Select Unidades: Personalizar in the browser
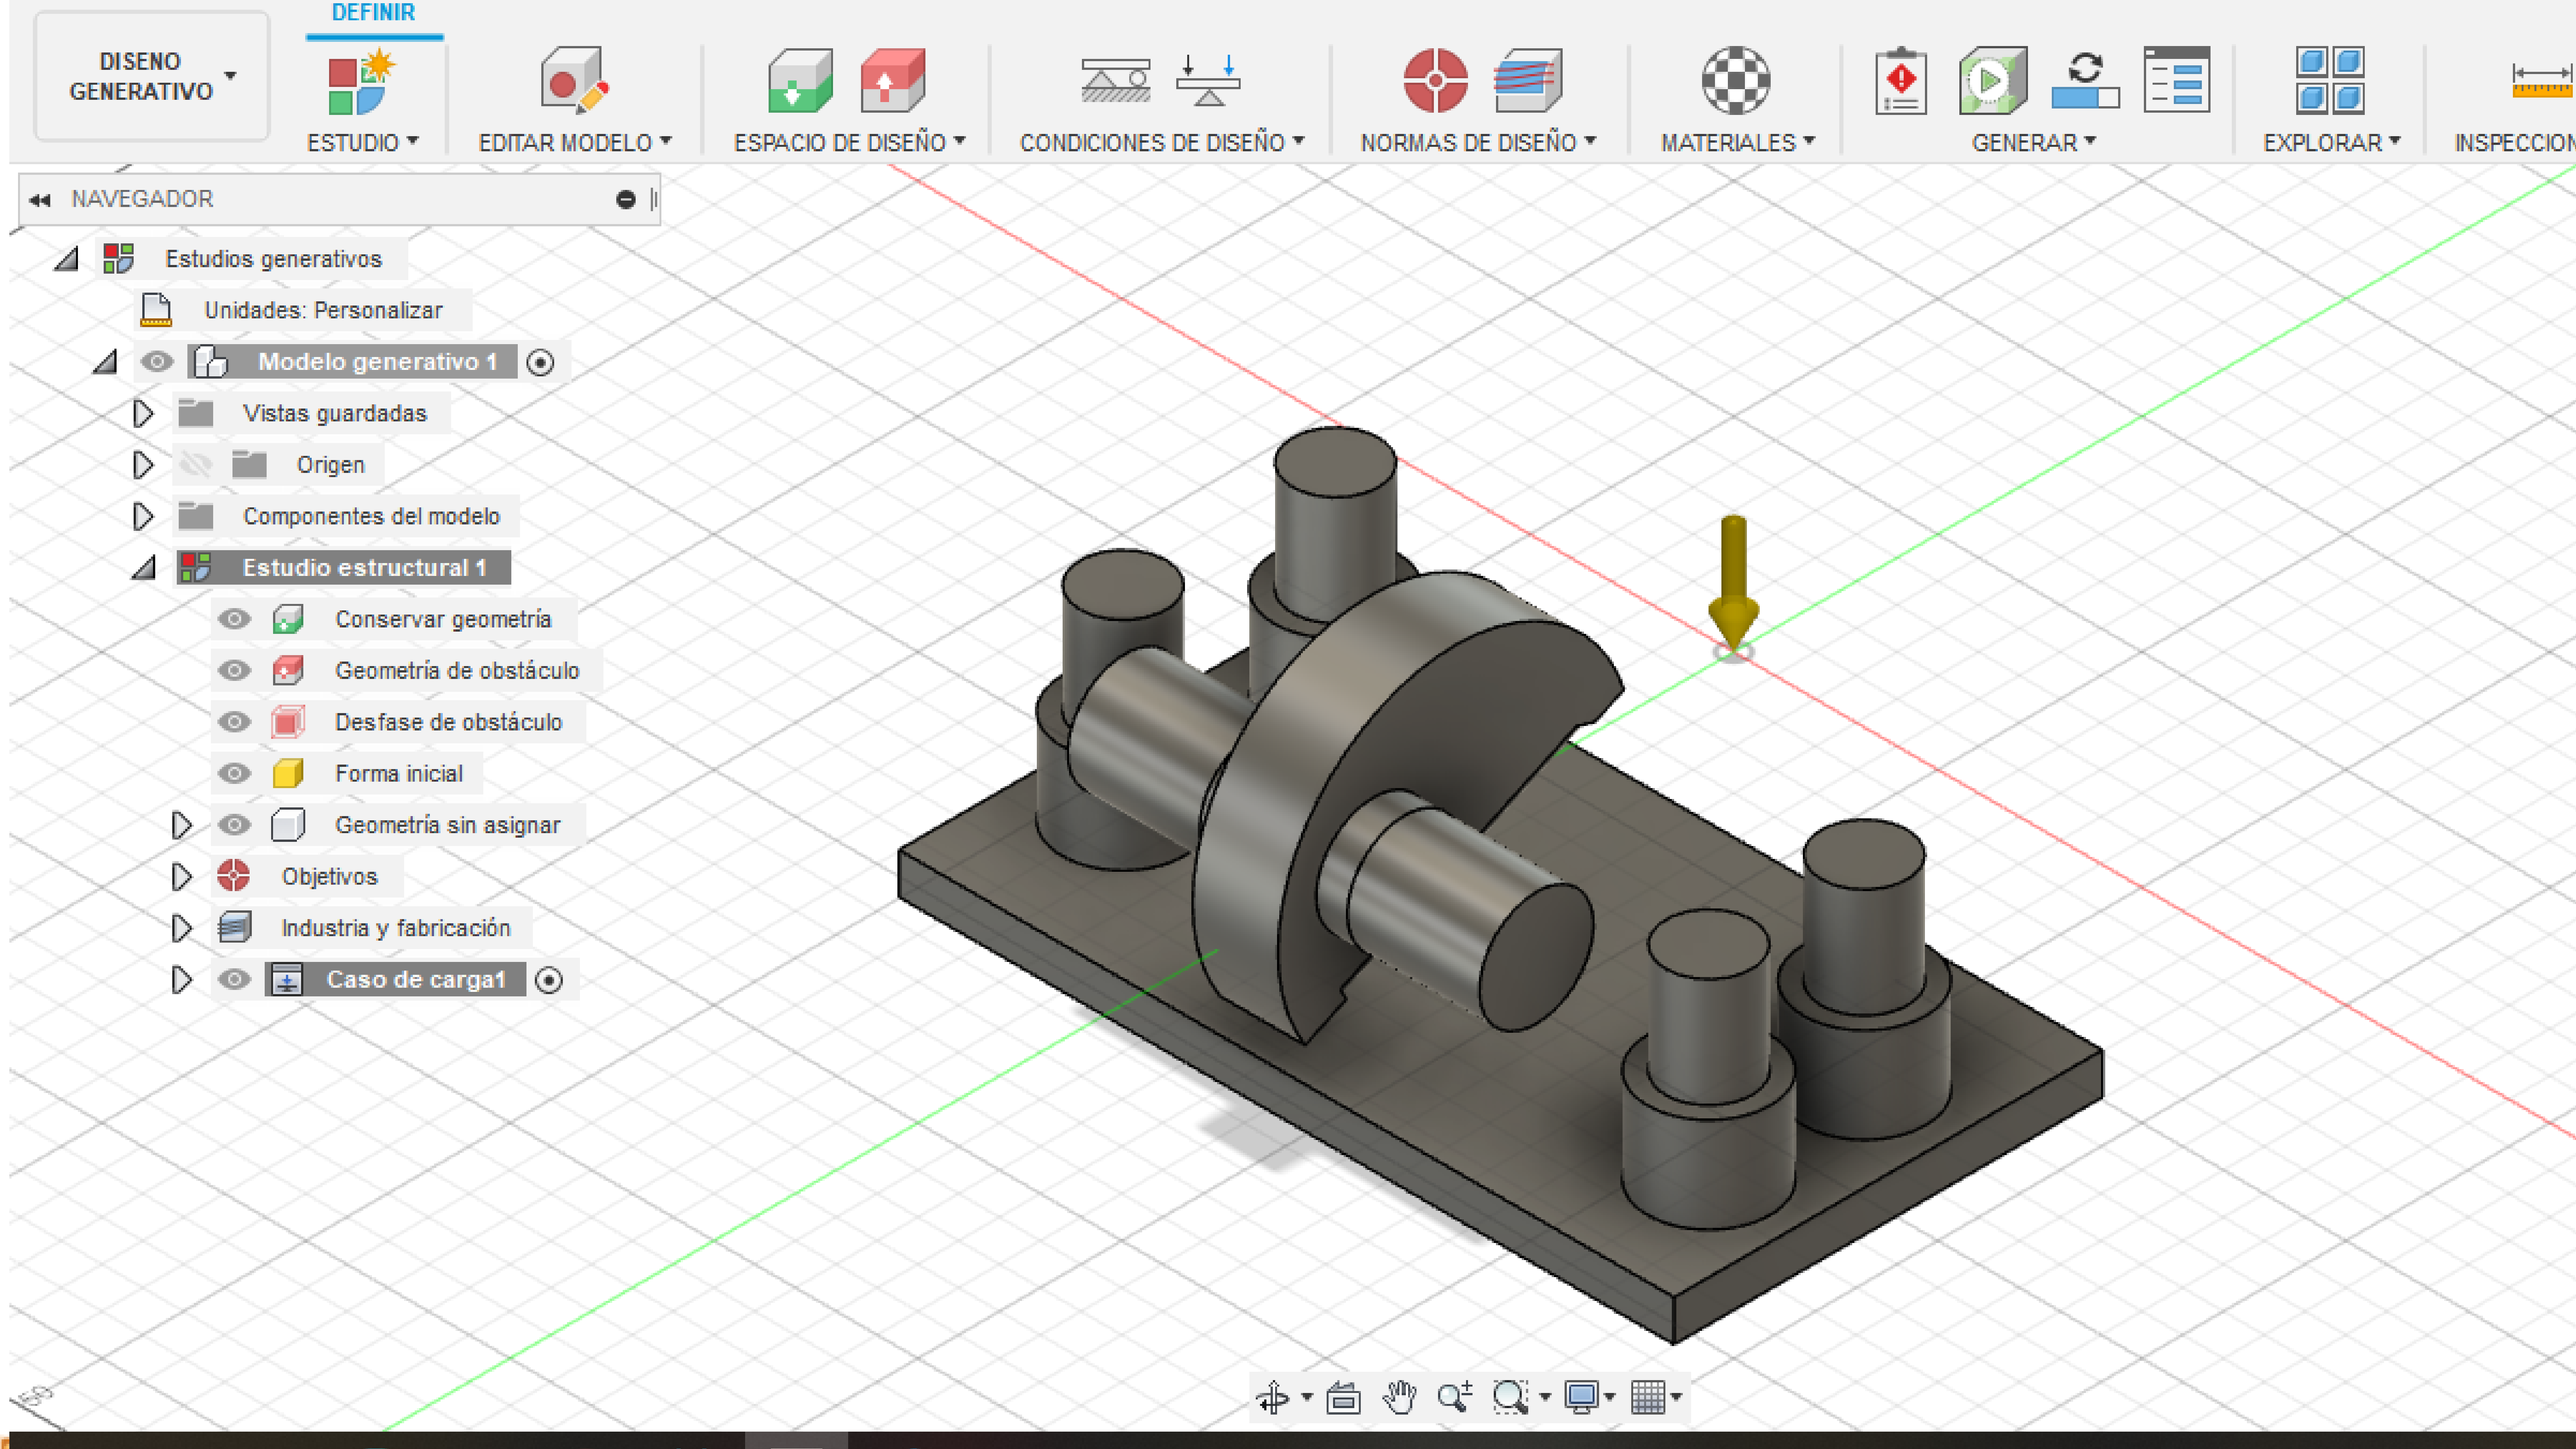The width and height of the screenshot is (2576, 1449). (322, 310)
